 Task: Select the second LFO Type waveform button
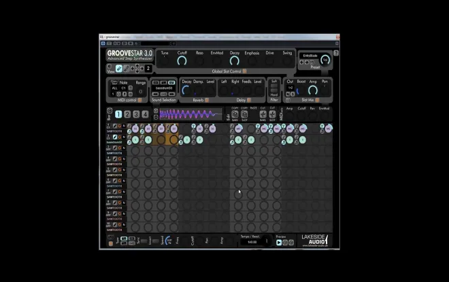[131, 239]
